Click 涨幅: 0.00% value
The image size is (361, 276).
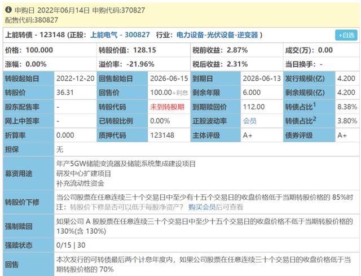pos(26,64)
